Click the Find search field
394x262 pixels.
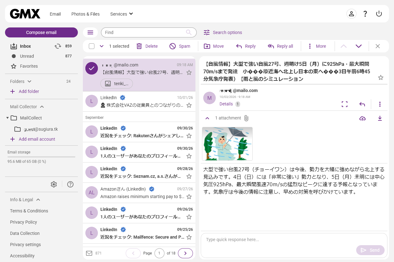[x=149, y=32]
